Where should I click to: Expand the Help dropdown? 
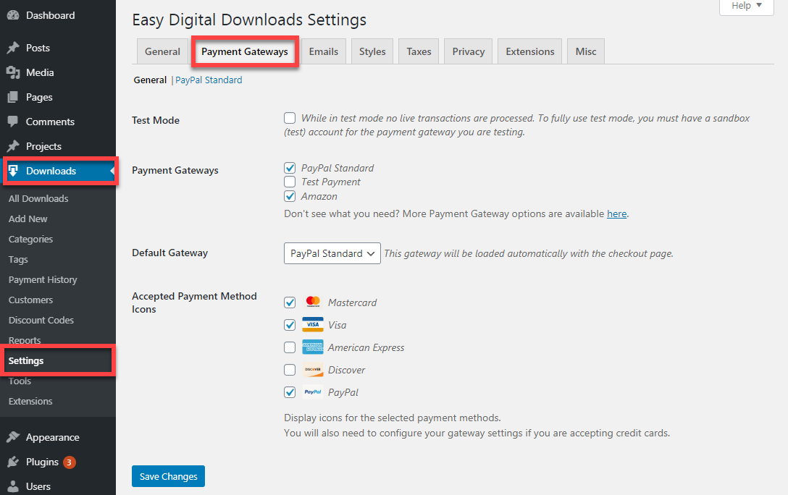click(x=746, y=6)
